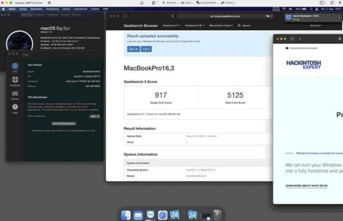Viewport: 343px width, 221px height.
Task: Click window-frame icon at remote toolbar right
Action: click(322, 3)
